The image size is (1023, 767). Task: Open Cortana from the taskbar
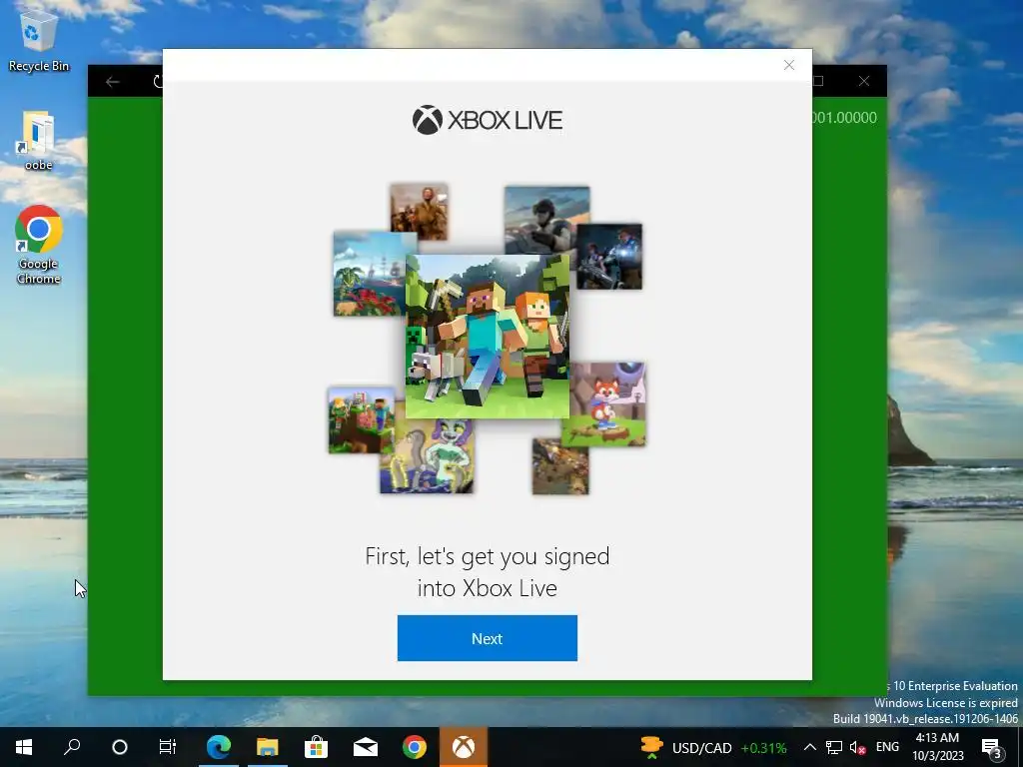pyautogui.click(x=120, y=747)
